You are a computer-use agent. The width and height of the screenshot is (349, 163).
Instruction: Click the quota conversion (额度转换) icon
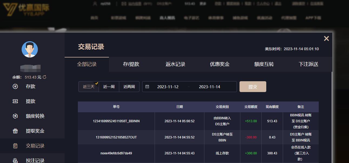point(15,116)
